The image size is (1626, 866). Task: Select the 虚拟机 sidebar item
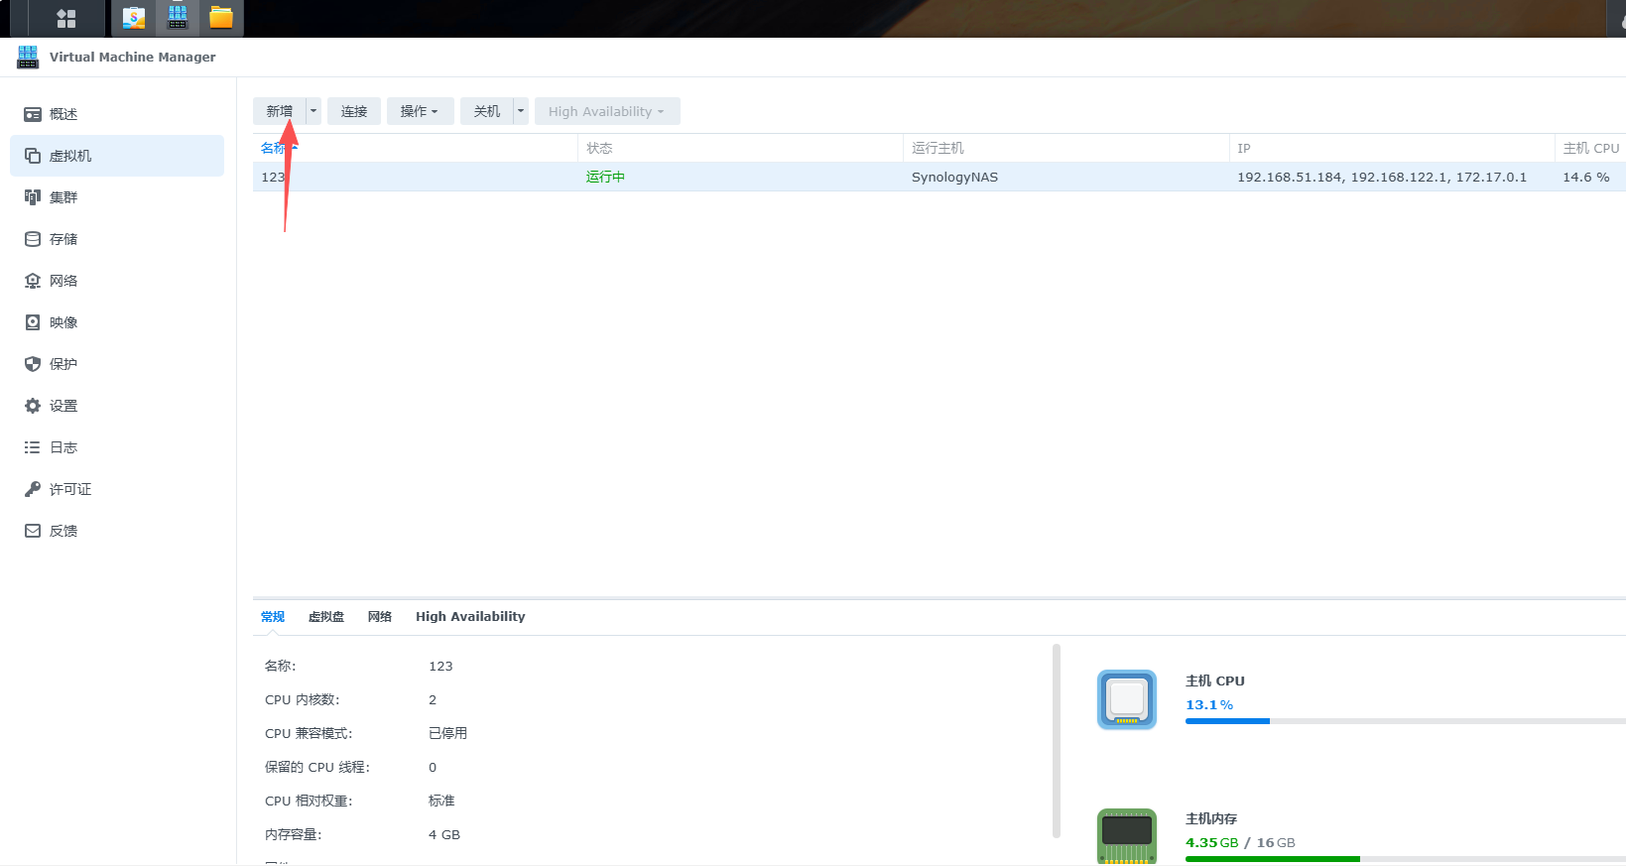click(x=117, y=156)
